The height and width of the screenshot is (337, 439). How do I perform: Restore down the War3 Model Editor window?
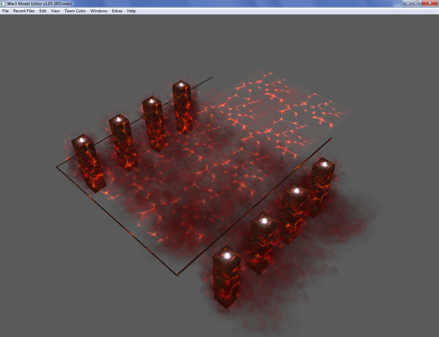point(417,3)
